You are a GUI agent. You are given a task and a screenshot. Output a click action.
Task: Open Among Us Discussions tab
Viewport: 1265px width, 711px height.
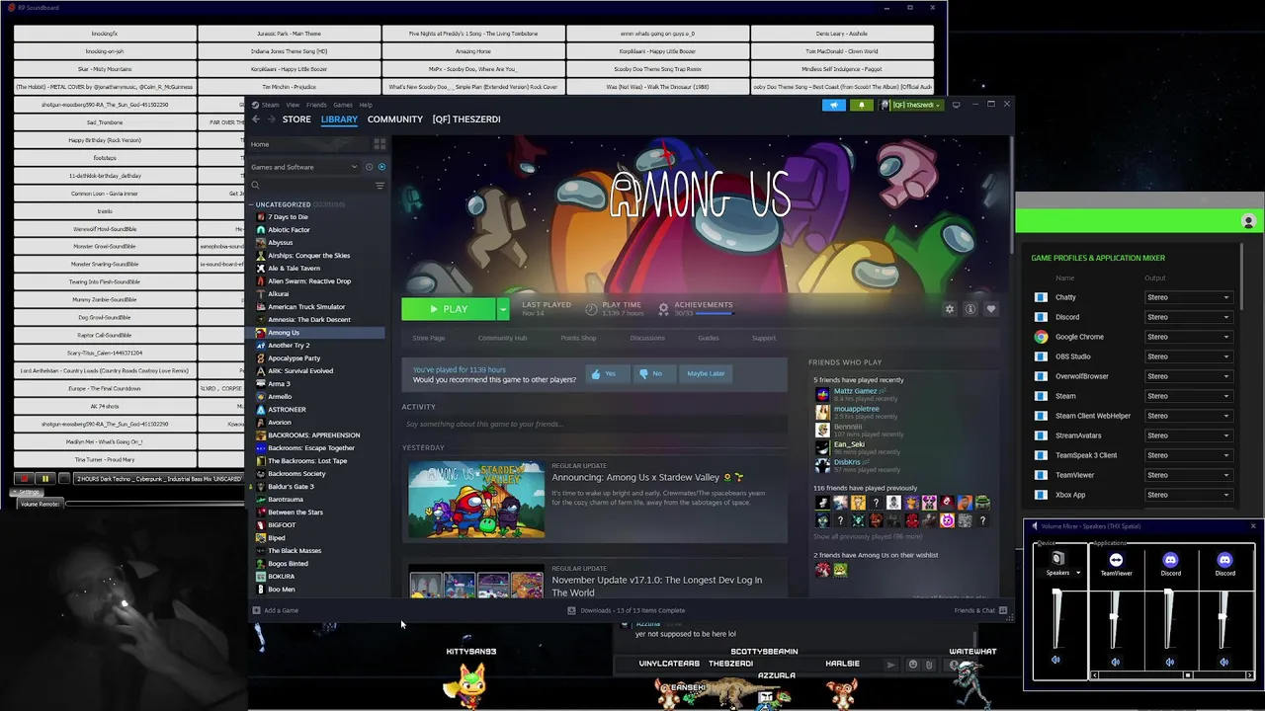[647, 338]
